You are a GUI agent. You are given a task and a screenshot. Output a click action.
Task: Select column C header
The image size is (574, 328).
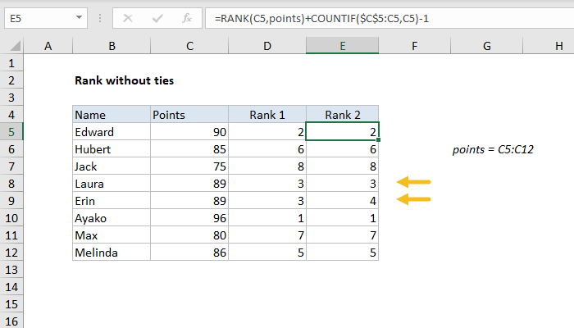pos(189,46)
